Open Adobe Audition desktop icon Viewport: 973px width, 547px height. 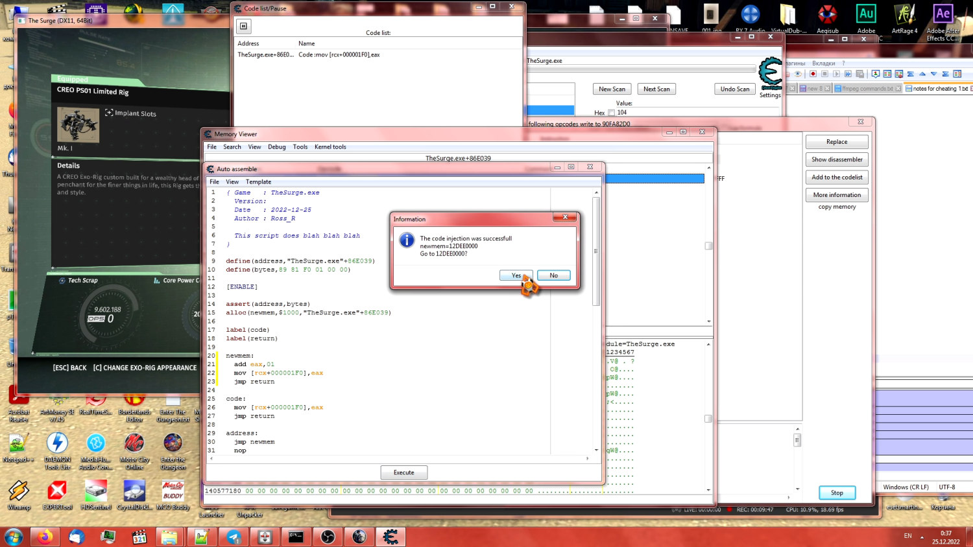pyautogui.click(x=866, y=18)
